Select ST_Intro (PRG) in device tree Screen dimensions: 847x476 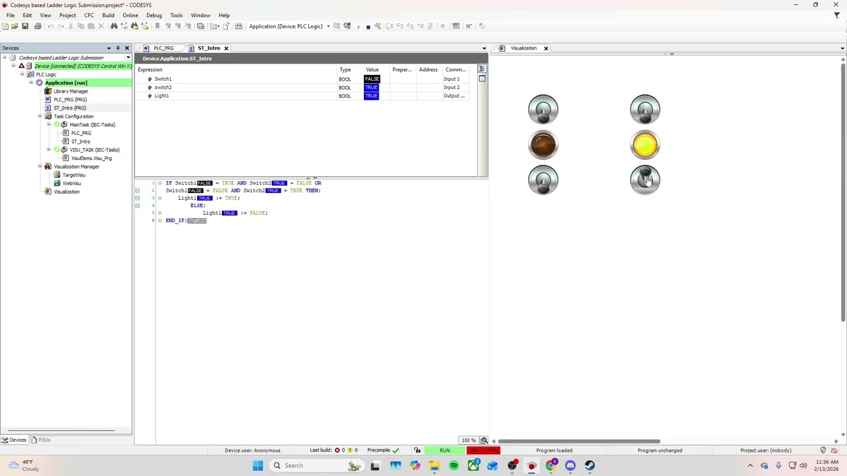[69, 108]
